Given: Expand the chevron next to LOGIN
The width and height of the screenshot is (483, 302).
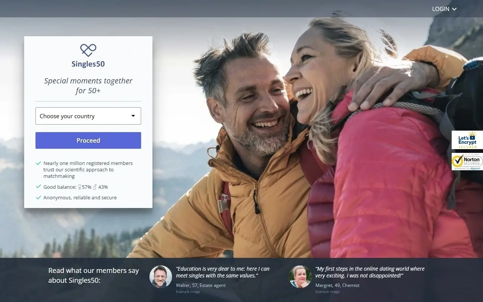Looking at the screenshot, I should [x=454, y=9].
